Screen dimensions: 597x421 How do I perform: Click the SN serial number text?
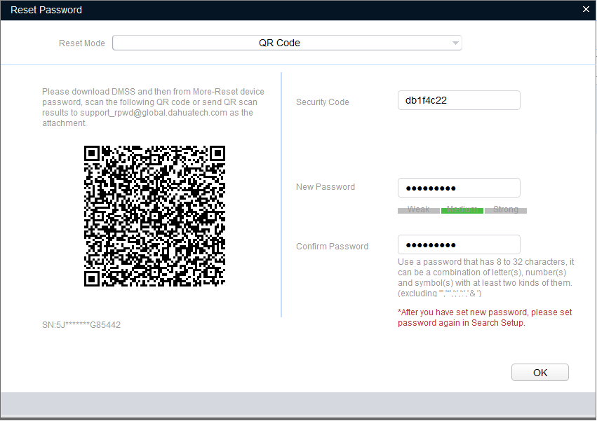[x=81, y=325]
